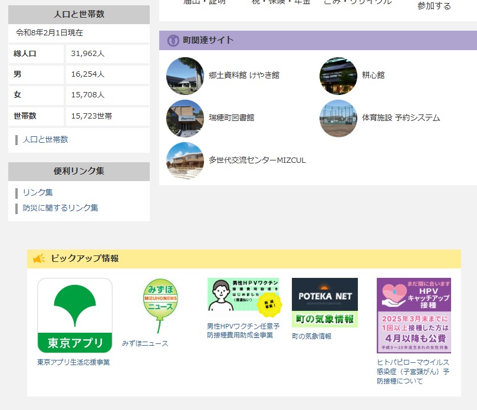477x410 pixels.
Task: Click the 町の気象情報 text link
Action: point(312,336)
